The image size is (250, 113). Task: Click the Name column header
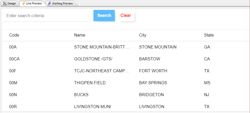[x=80, y=35]
